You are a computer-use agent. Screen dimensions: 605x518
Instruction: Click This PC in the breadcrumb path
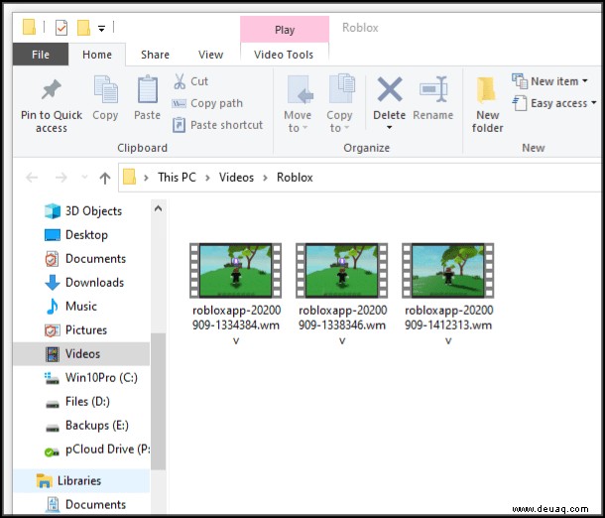[x=178, y=178]
